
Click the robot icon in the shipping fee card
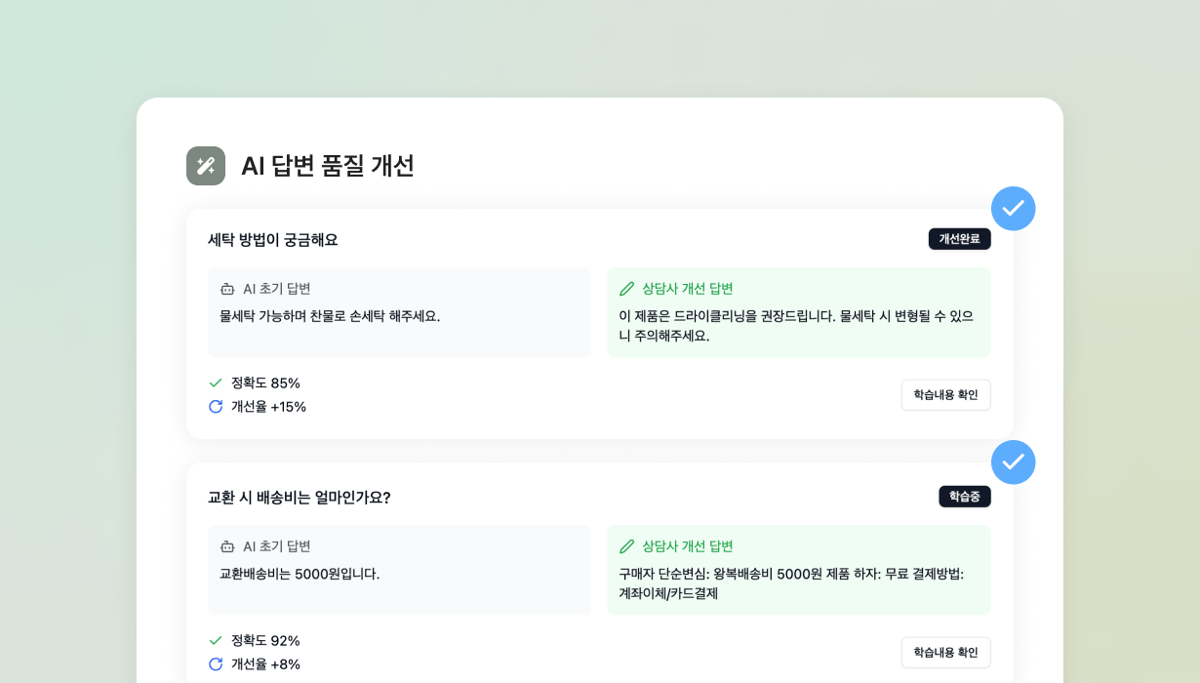pyautogui.click(x=226, y=546)
